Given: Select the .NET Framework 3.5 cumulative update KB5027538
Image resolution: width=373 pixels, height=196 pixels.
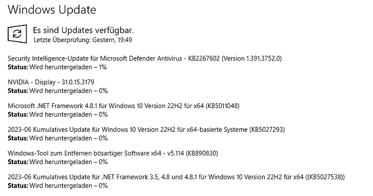Looking at the screenshot, I should click(x=176, y=177).
